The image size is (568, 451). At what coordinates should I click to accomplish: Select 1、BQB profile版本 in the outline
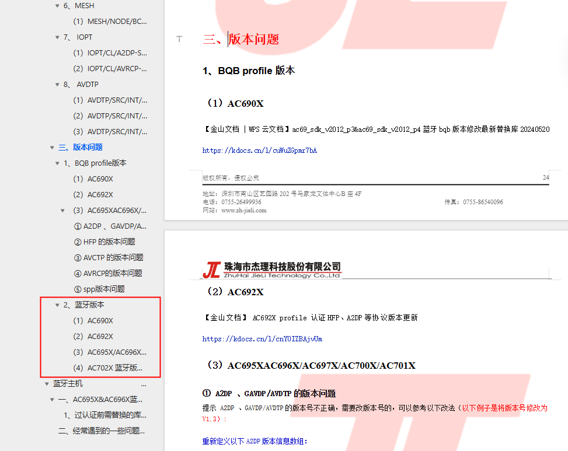pyautogui.click(x=95, y=163)
